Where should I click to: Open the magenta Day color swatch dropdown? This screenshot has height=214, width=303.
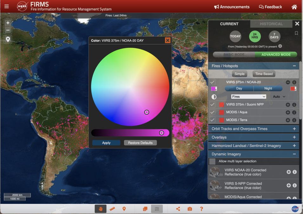tap(214, 89)
